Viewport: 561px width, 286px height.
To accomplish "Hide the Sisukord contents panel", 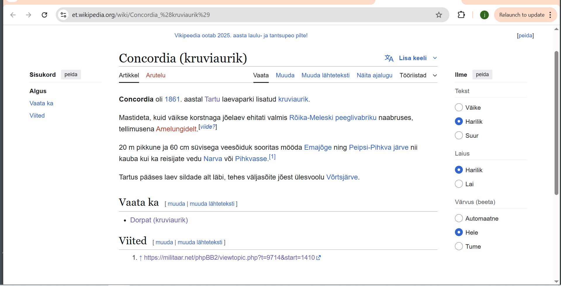I will (71, 74).
